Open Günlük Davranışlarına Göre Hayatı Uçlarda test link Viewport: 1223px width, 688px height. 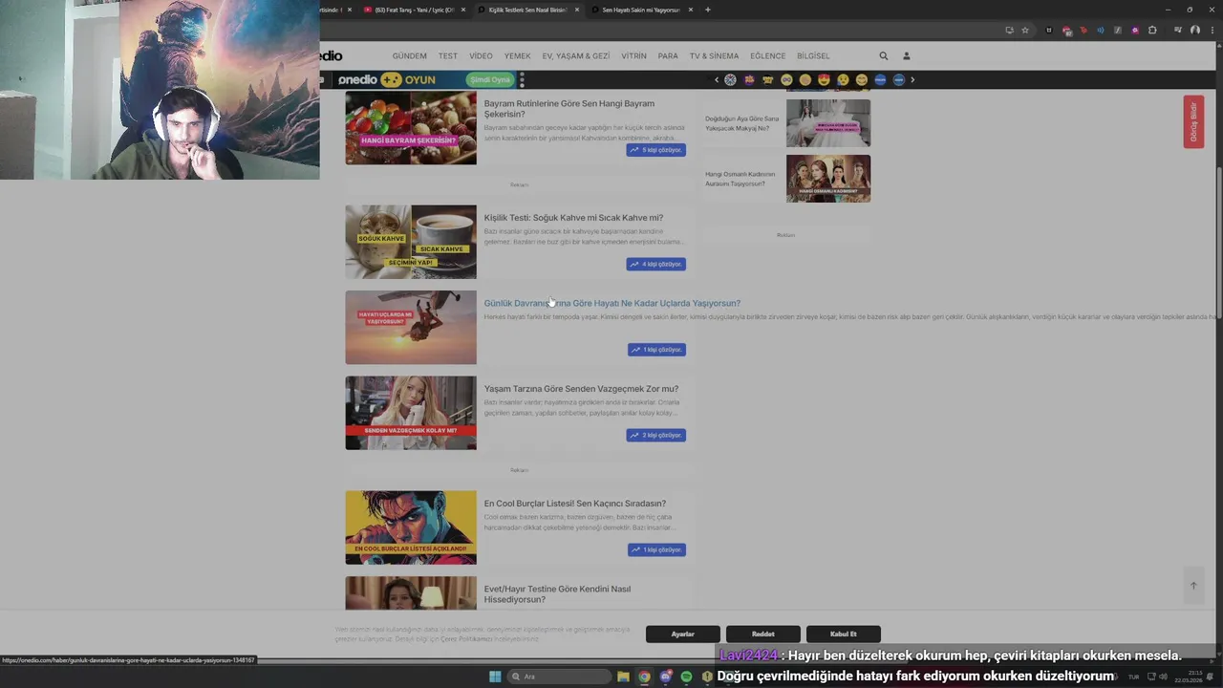(x=612, y=303)
